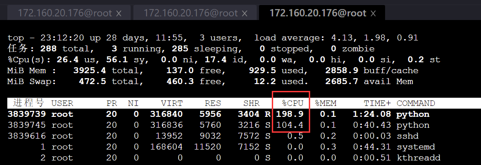The image size is (481, 165).
Task: Click the python command in row 3839739
Action: pyautogui.click(x=413, y=115)
